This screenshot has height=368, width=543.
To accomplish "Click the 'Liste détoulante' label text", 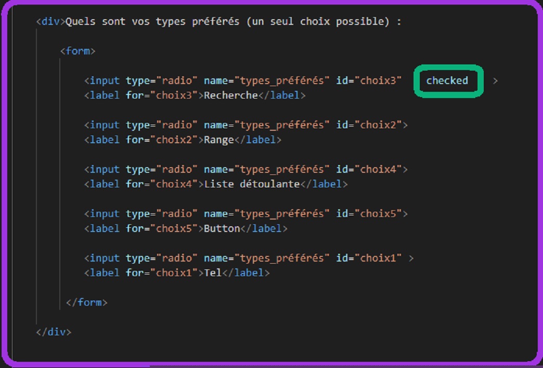I will click(x=252, y=184).
